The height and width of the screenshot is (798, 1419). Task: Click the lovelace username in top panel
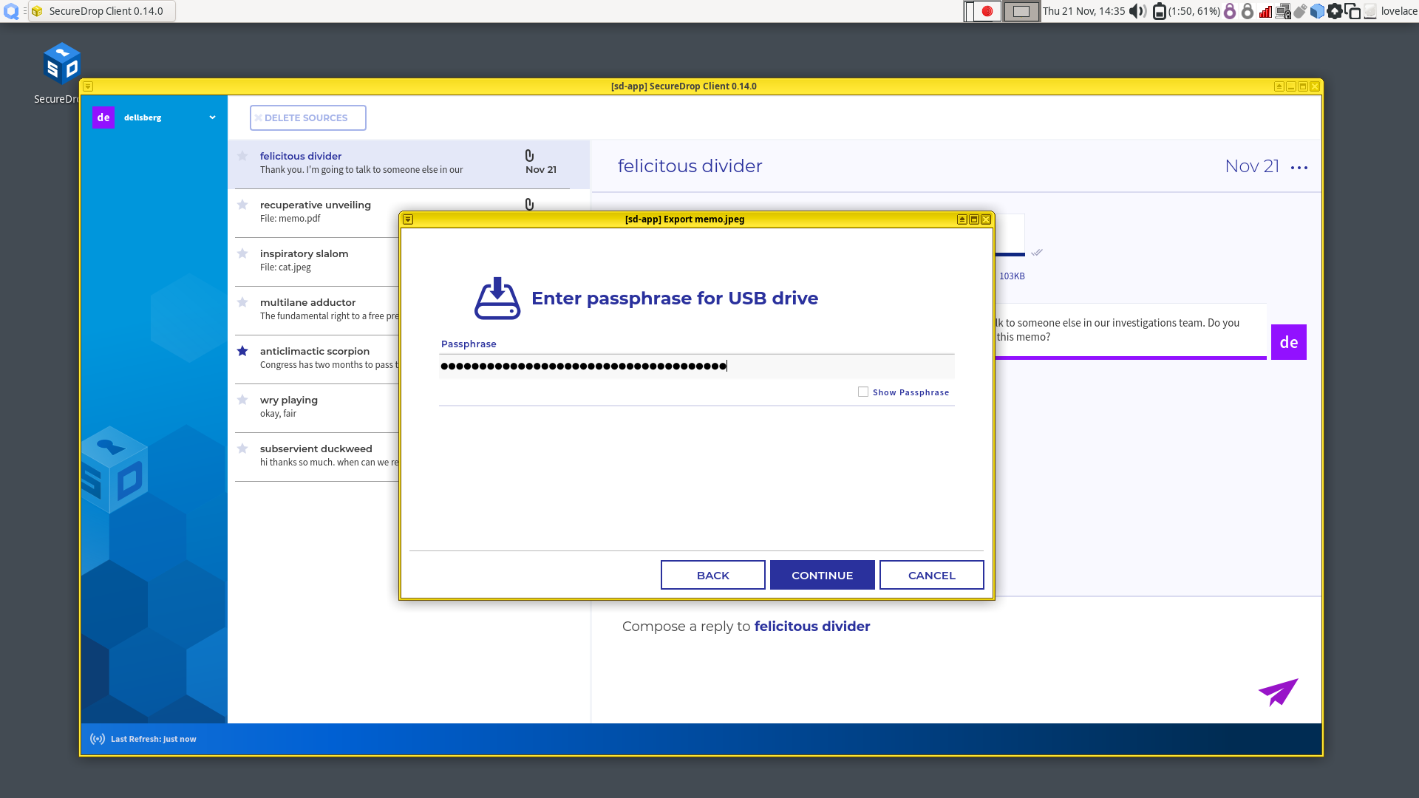(x=1399, y=11)
